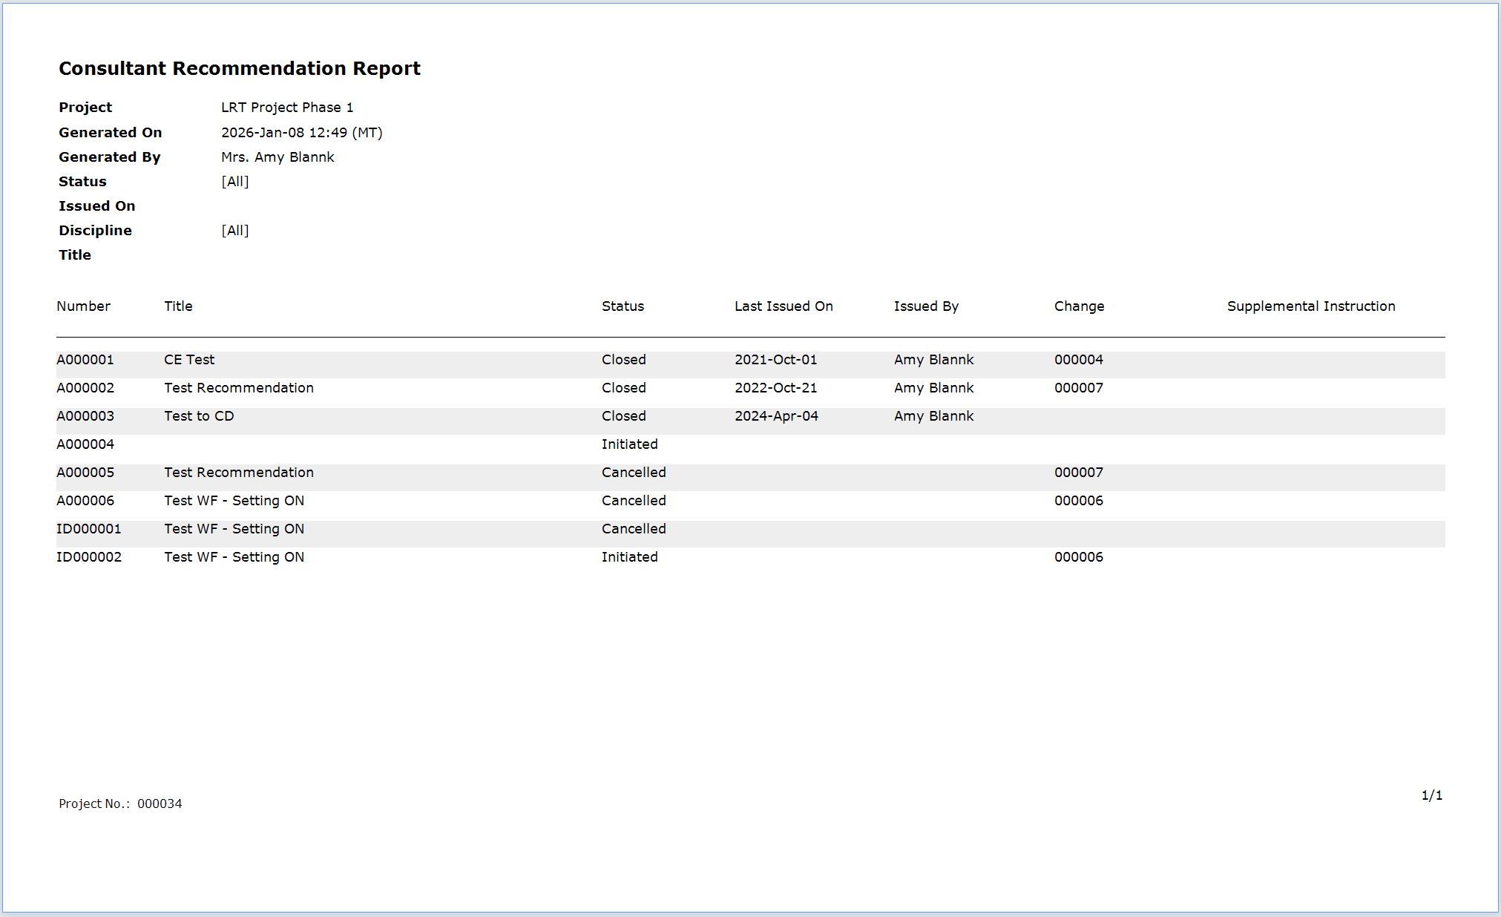Screen dimensions: 1501x917
Task: Click the date 2021-Oct-01
Action: pos(776,360)
